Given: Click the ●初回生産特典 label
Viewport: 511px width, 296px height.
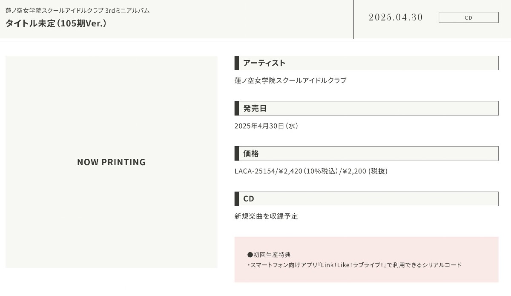Looking at the screenshot, I should tap(269, 255).
